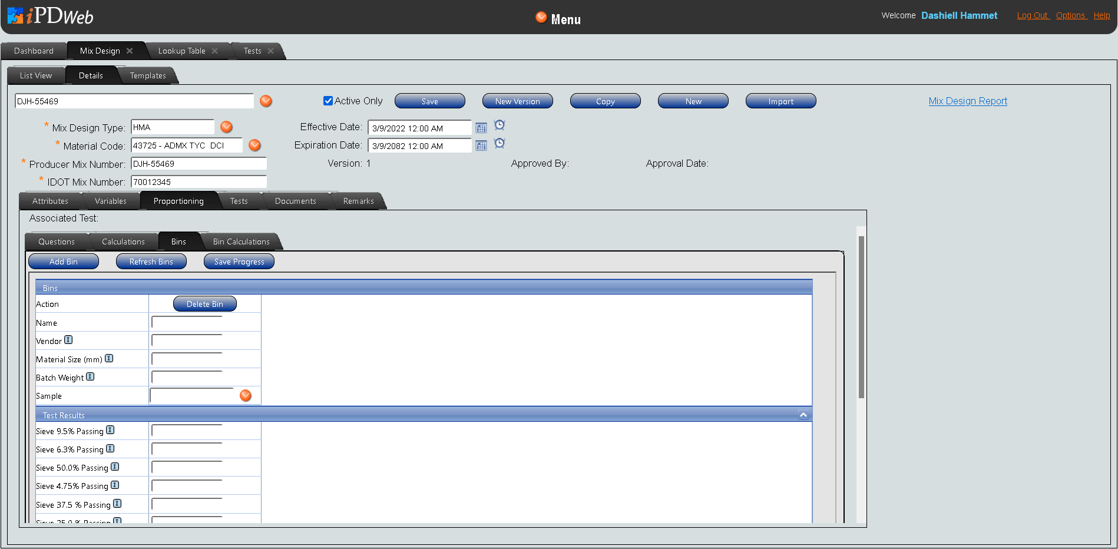This screenshot has height=549, width=1118.
Task: Click the vertical scrollbar in Proportioning panel
Action: click(861, 318)
